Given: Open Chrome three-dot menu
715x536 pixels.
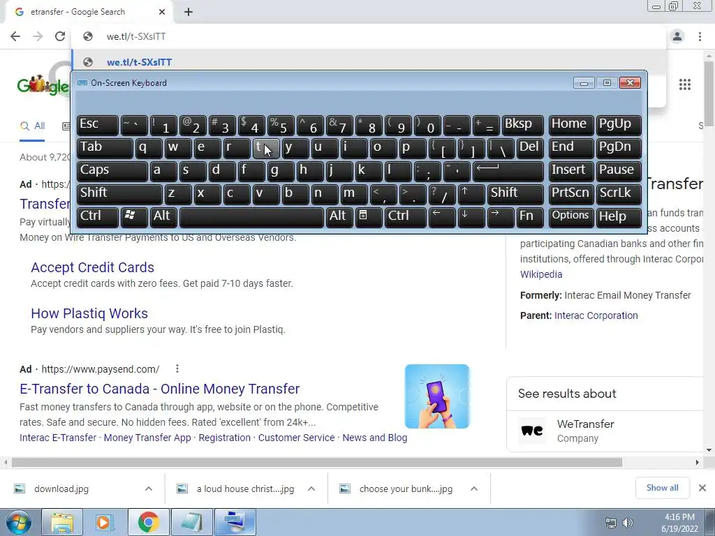Looking at the screenshot, I should [x=700, y=36].
